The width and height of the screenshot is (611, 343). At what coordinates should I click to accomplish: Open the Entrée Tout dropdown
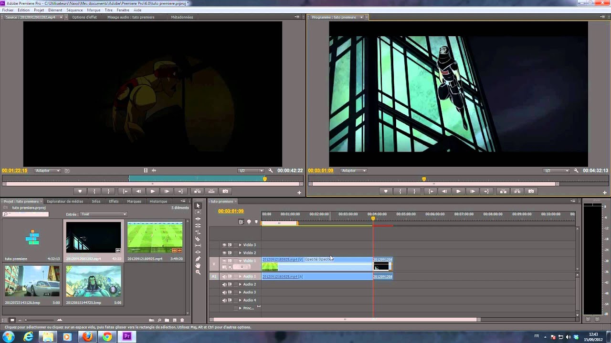tap(104, 214)
